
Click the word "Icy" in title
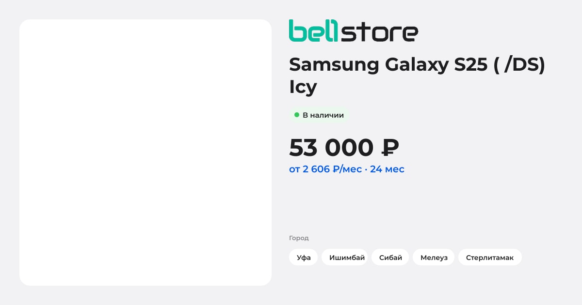click(303, 87)
